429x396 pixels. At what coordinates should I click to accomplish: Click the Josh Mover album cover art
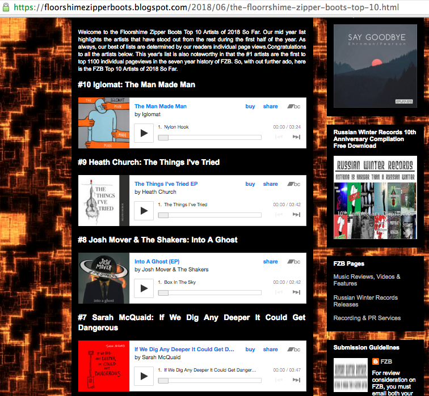104,278
